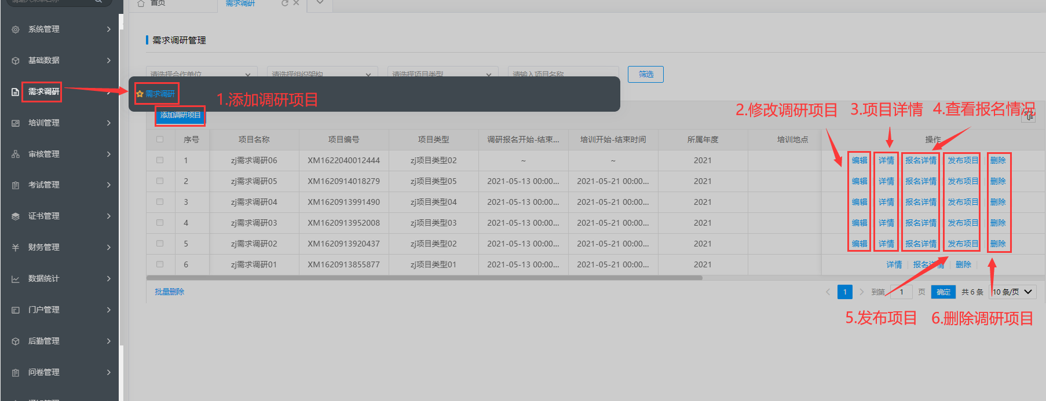This screenshot has width=1046, height=401.
Task: Click the 问卷管理 clipboard icon
Action: click(16, 373)
